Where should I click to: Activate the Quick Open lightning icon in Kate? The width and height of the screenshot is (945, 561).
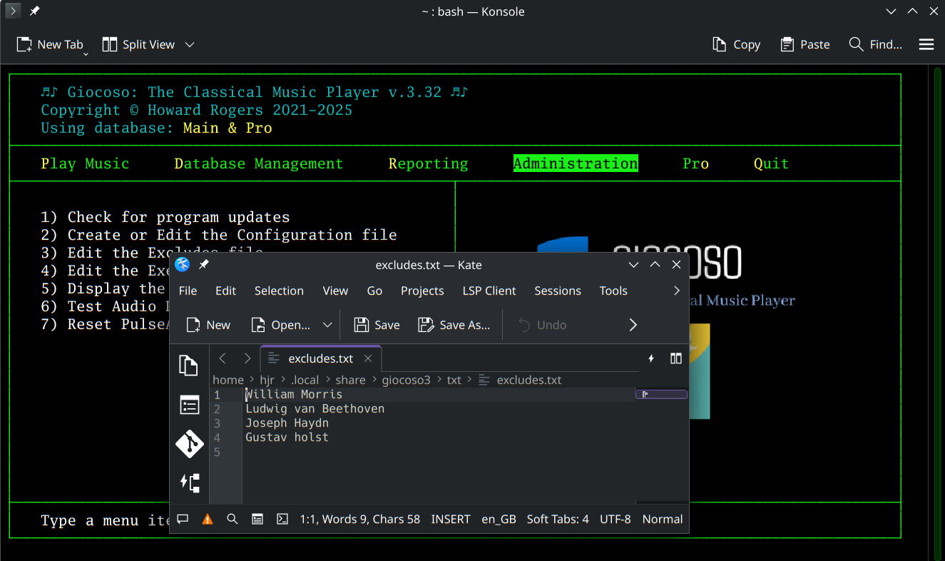[650, 358]
